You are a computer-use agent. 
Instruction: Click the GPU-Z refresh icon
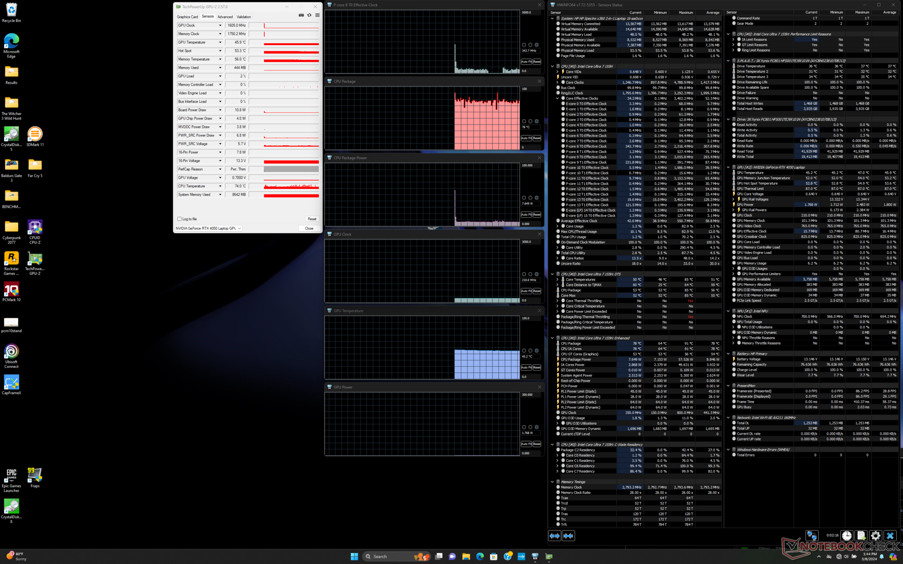[309, 16]
